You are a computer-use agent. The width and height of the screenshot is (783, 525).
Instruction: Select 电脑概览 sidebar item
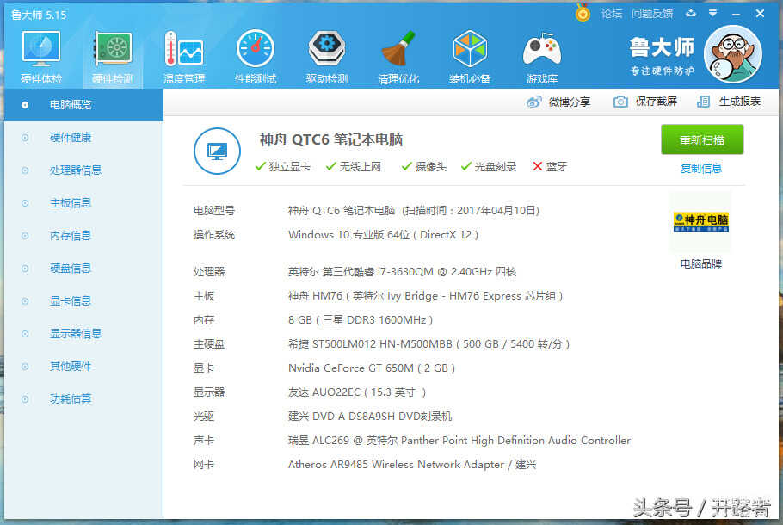click(84, 105)
